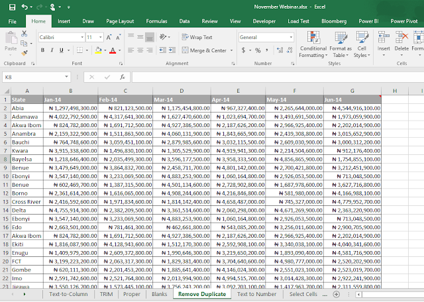Click the Increase Decimal icon
Image resolution: width=424 pixels, height=302 pixels.
click(280, 50)
